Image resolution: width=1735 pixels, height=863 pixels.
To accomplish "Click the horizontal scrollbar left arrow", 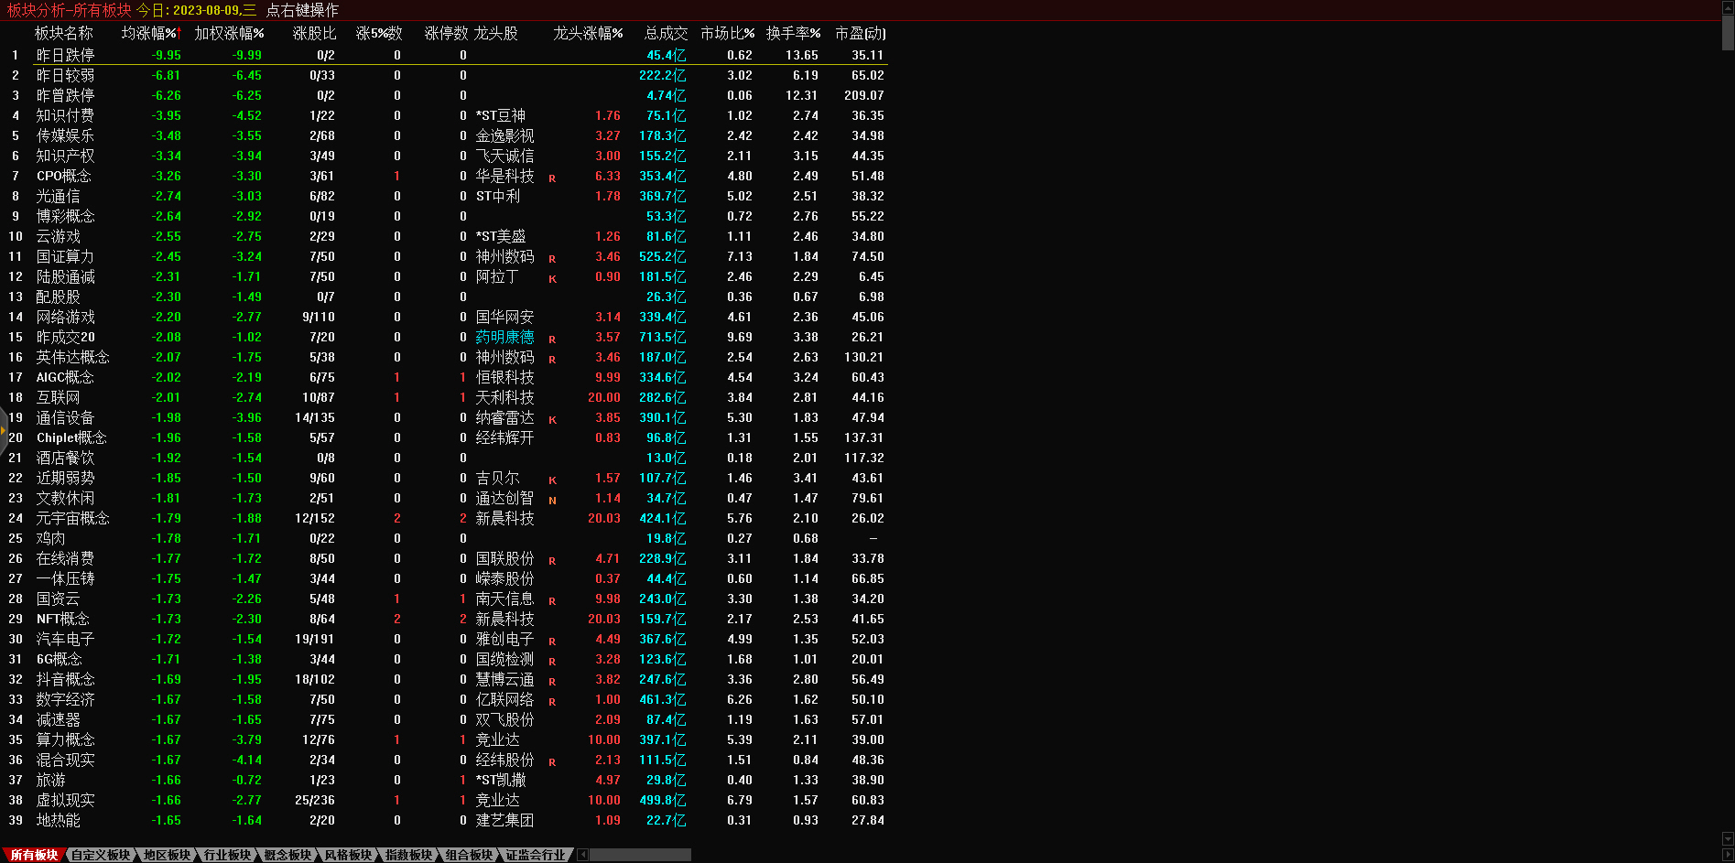I will (x=582, y=855).
